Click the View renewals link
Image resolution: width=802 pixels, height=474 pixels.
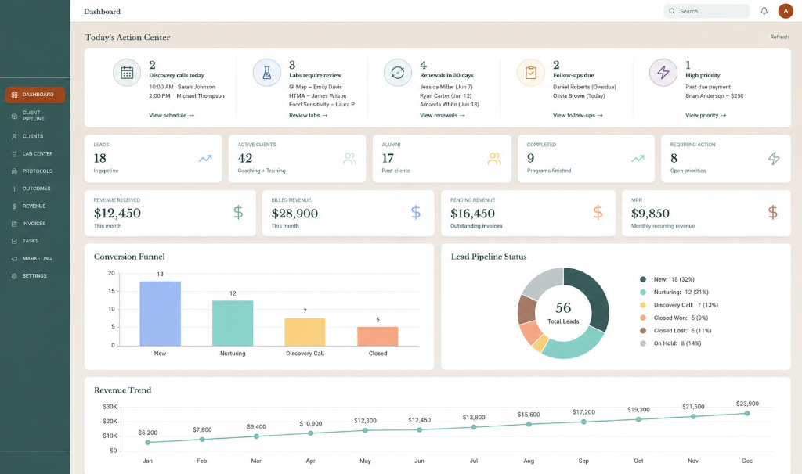pos(443,116)
